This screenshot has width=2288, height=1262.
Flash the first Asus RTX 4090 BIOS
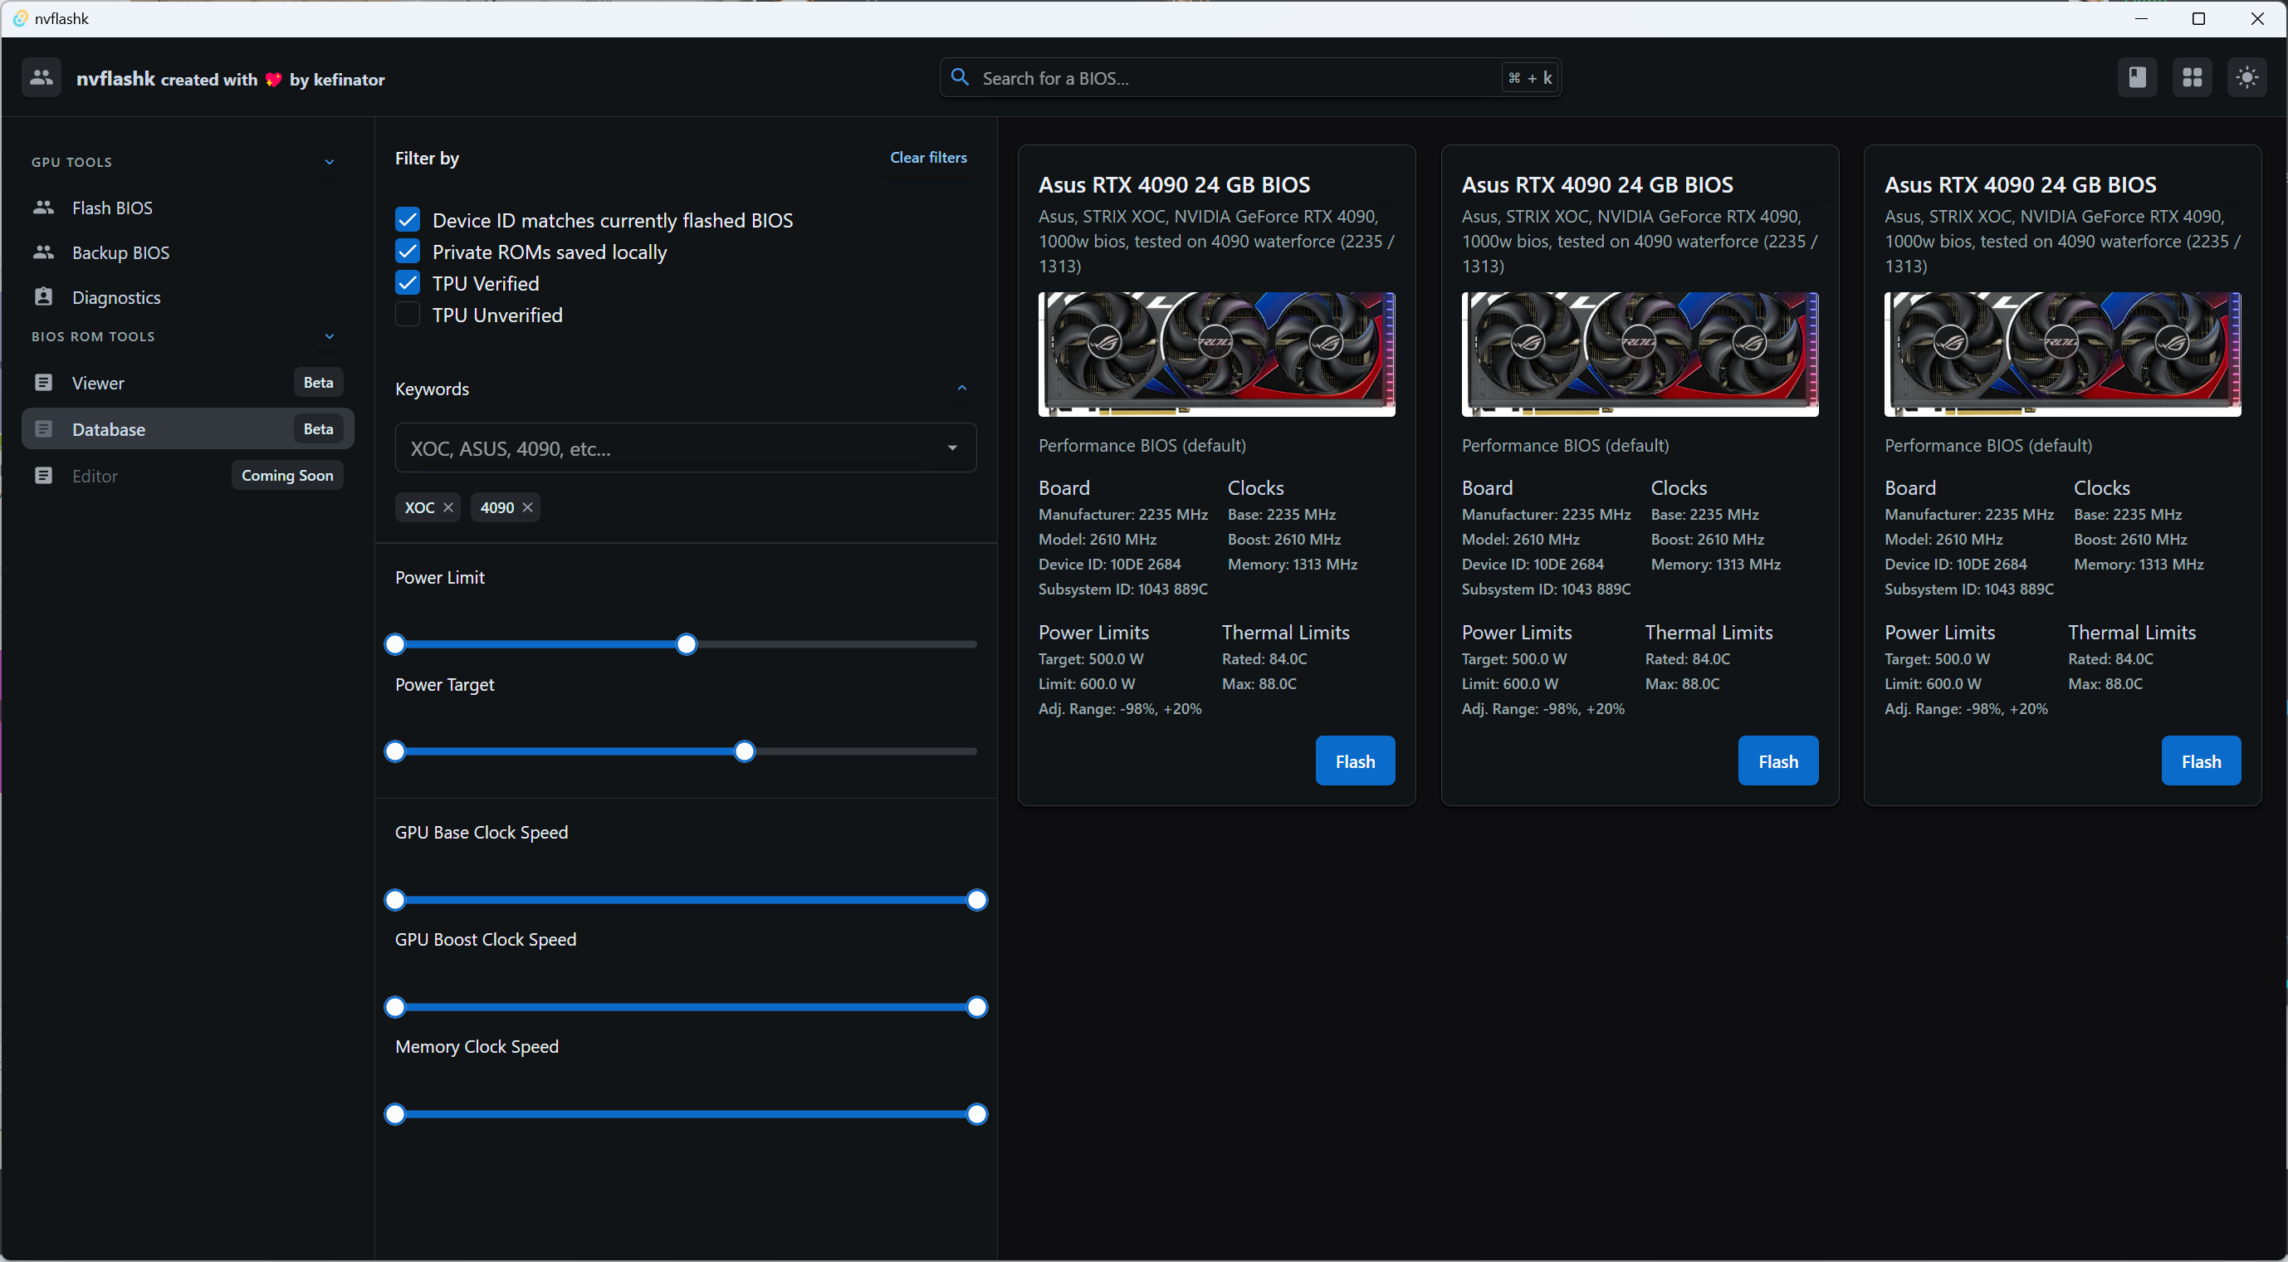click(x=1355, y=761)
